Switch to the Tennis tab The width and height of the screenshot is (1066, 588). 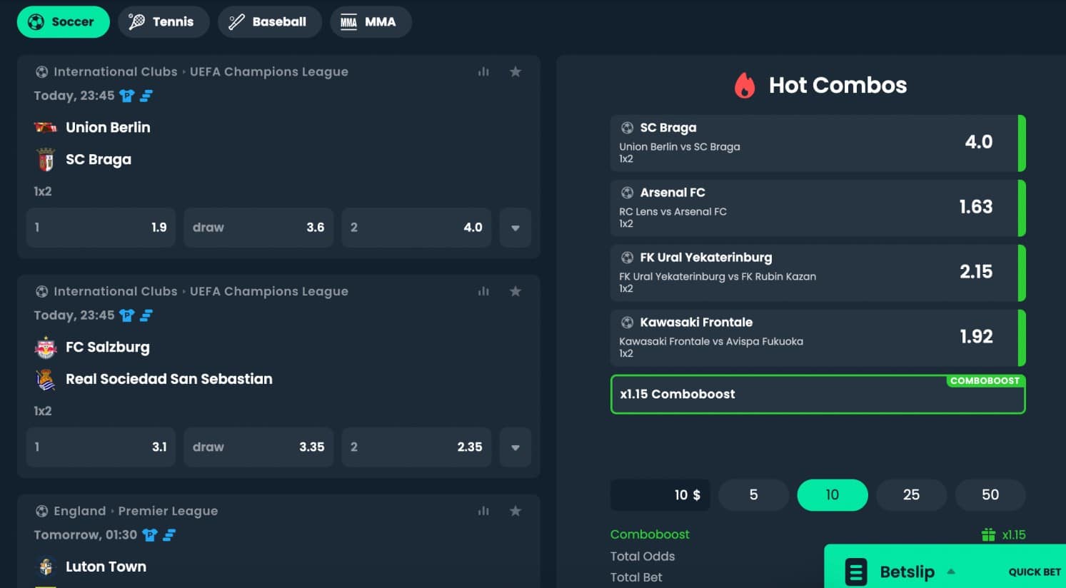164,22
